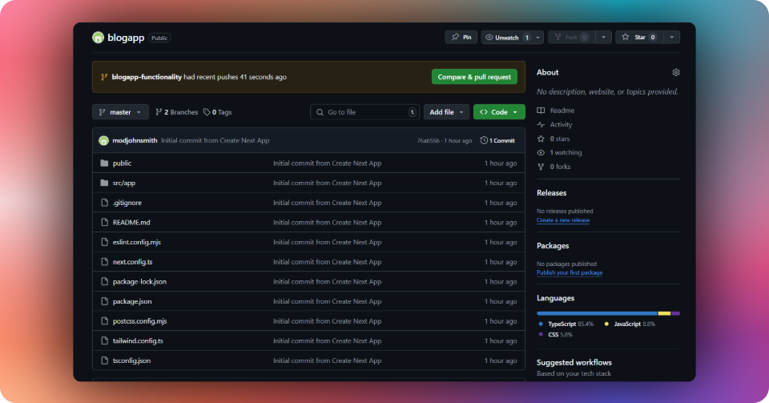This screenshot has height=403, width=769.
Task: Click the public folder icon
Action: coord(104,163)
